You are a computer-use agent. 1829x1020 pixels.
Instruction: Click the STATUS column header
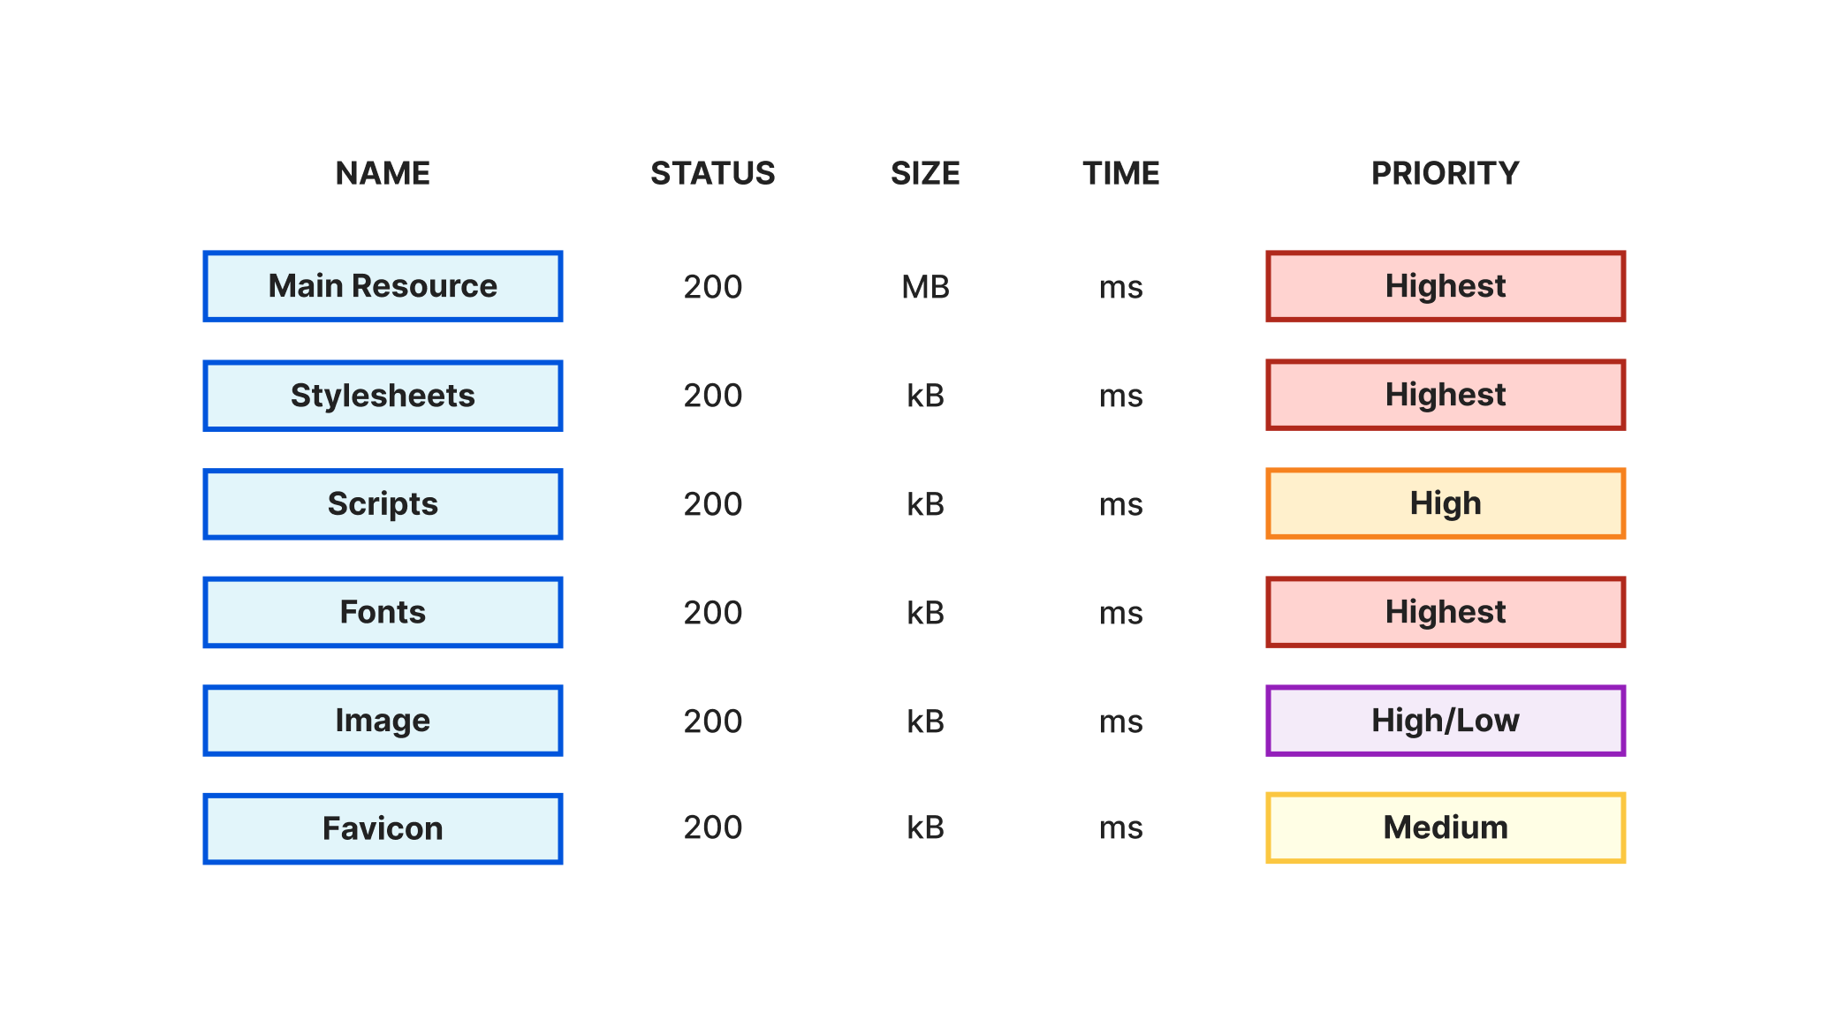coord(712,173)
